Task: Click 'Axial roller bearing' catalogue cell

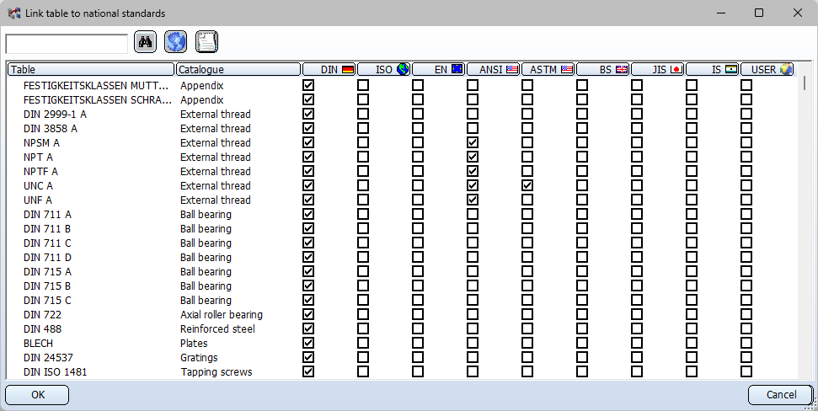Action: tap(222, 314)
